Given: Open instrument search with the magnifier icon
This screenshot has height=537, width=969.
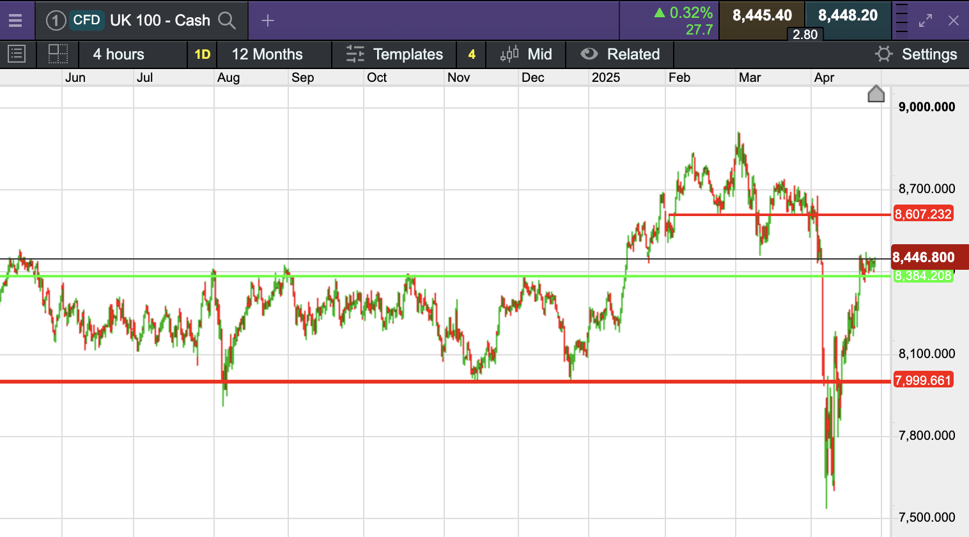Looking at the screenshot, I should (x=227, y=20).
